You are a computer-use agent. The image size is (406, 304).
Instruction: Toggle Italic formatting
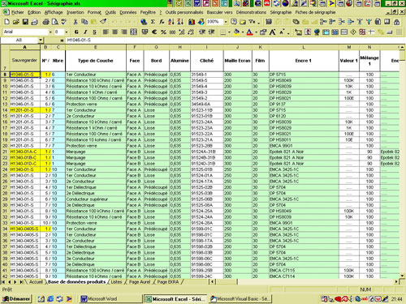(x=85, y=32)
